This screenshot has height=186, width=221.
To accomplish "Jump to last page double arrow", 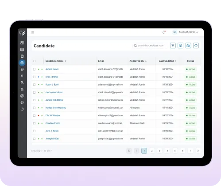I will 198,151.
